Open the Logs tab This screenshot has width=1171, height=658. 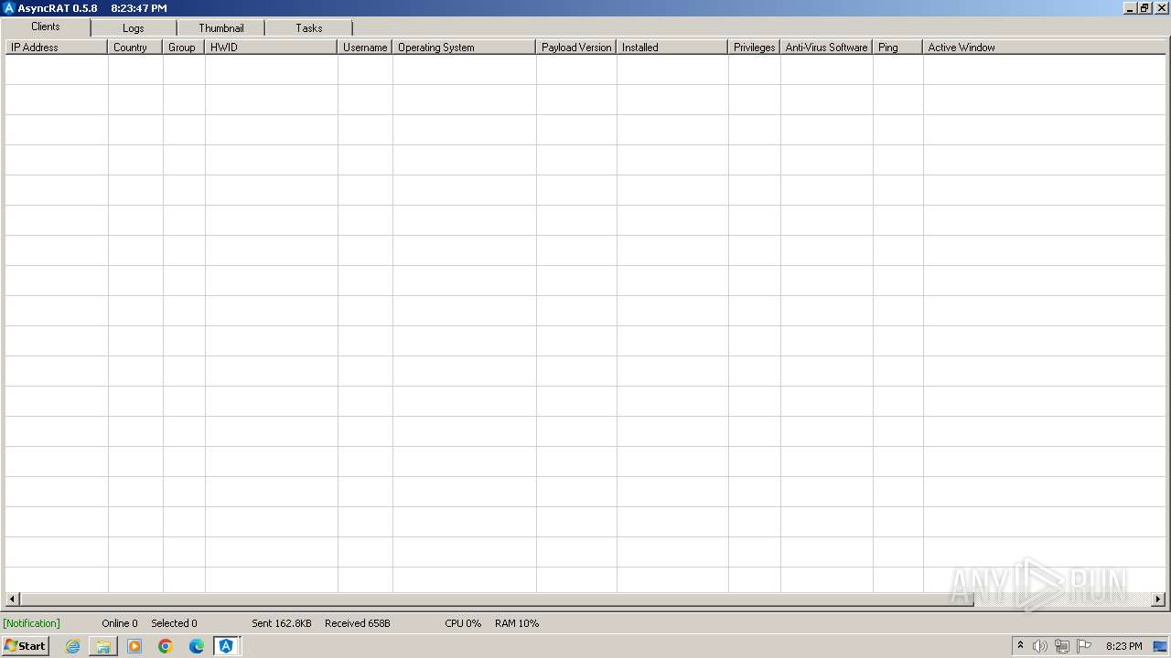pyautogui.click(x=134, y=28)
